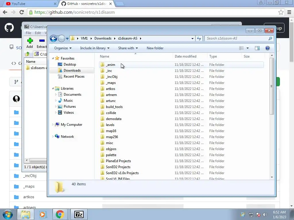
Task: Collapse the Favorites tree group
Action: click(53, 58)
